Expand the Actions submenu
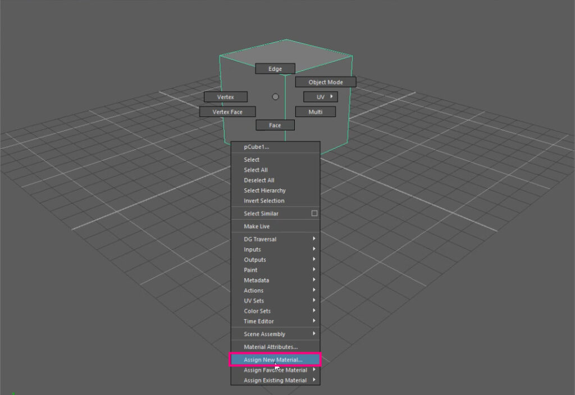 (x=275, y=290)
